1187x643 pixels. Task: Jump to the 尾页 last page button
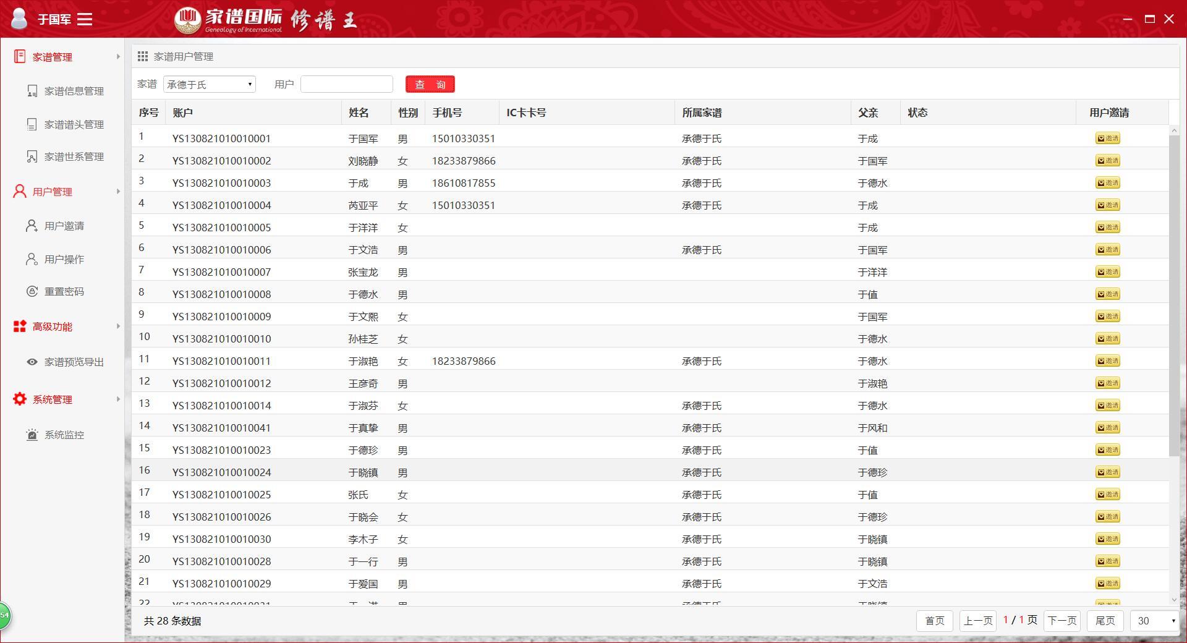pos(1105,621)
